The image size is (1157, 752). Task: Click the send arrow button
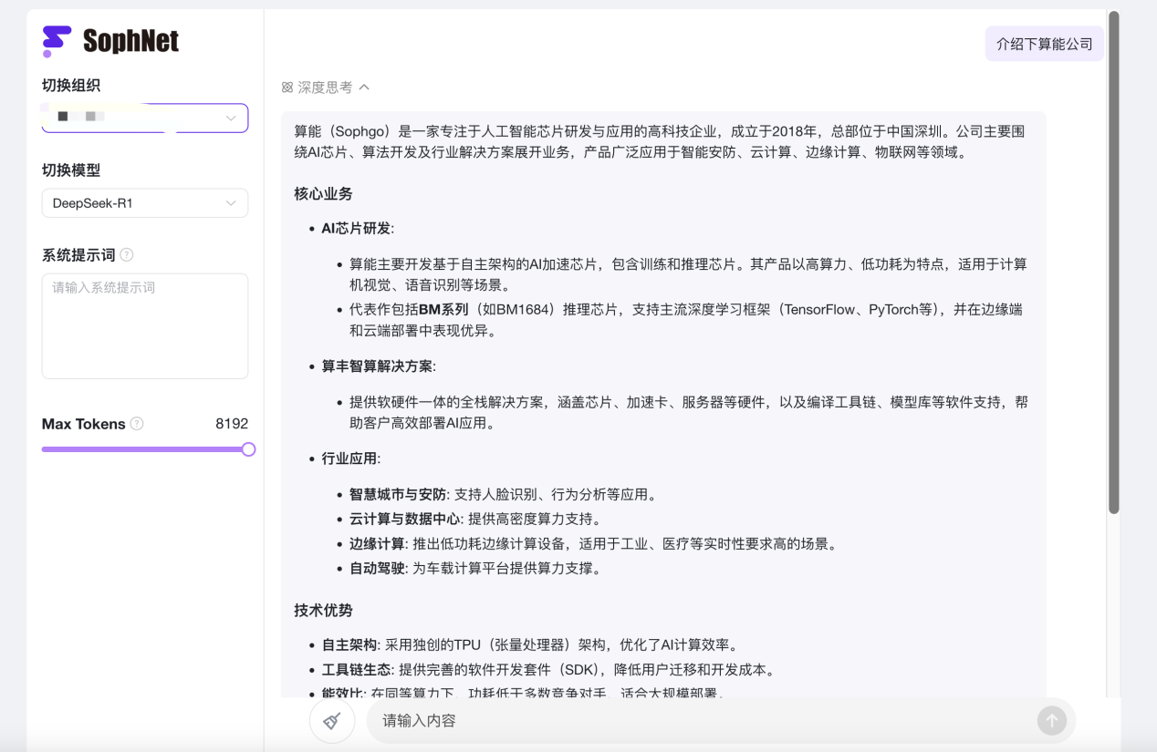1052,721
